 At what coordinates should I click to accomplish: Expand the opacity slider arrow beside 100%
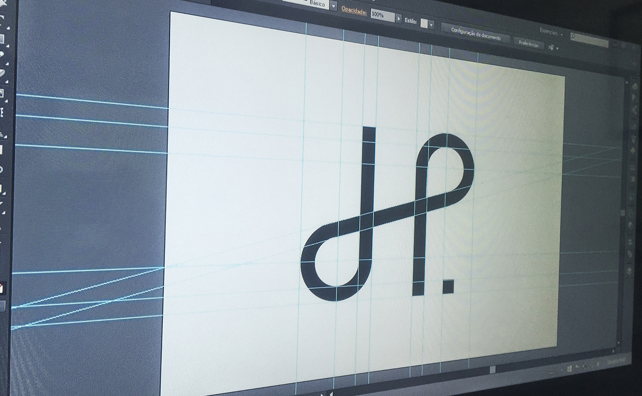[x=398, y=19]
